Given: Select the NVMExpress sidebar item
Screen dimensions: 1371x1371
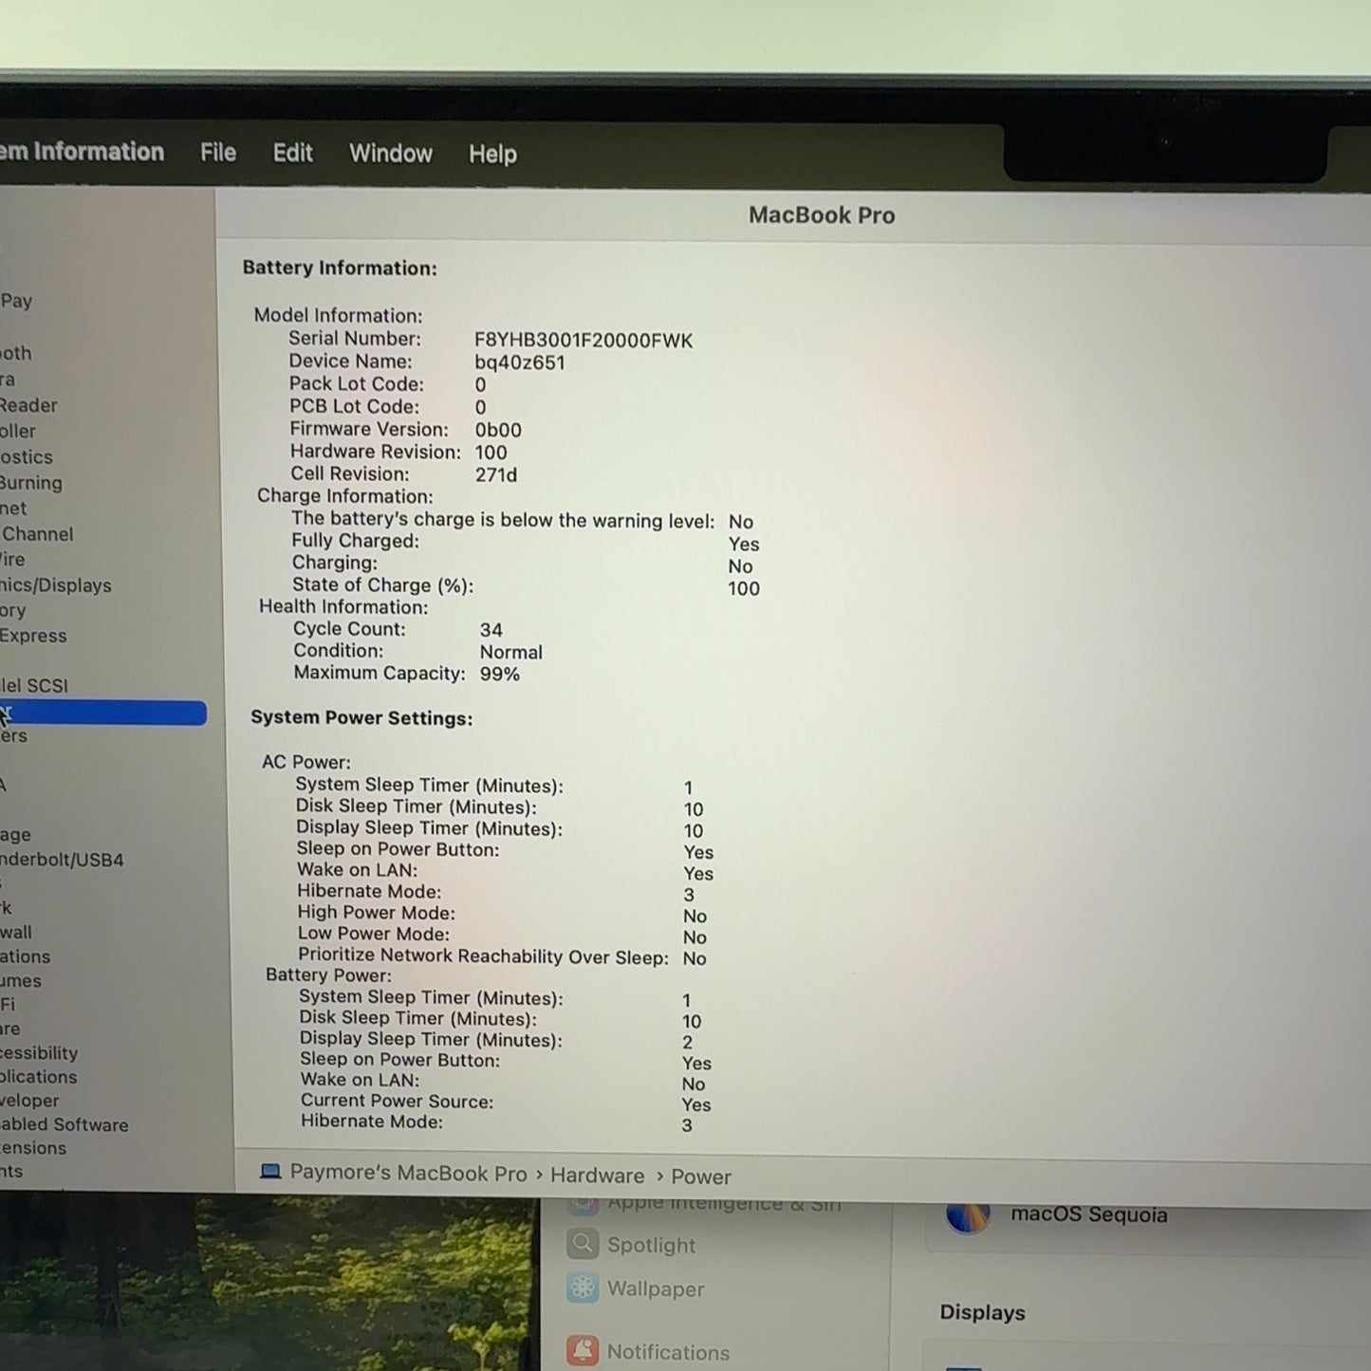Looking at the screenshot, I should [x=33, y=636].
